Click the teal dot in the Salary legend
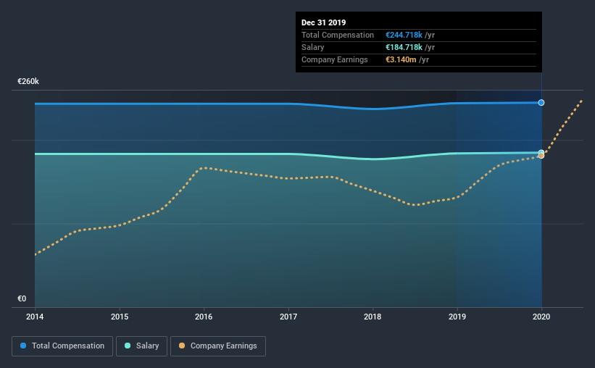 coord(128,346)
